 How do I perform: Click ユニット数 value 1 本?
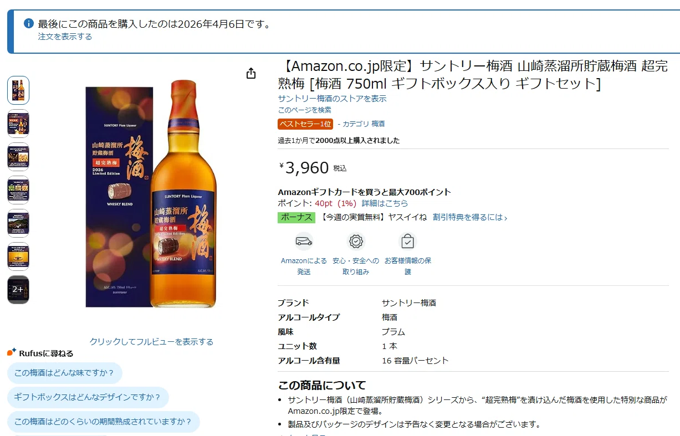(x=390, y=346)
